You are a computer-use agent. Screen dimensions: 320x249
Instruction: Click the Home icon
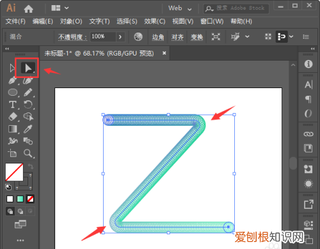[28, 8]
